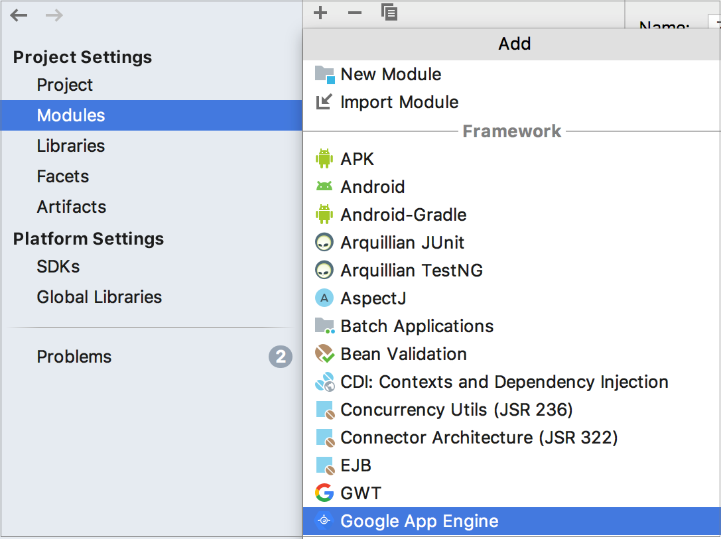Open SDKs under Platform Settings
Image resolution: width=721 pixels, height=539 pixels.
58,267
